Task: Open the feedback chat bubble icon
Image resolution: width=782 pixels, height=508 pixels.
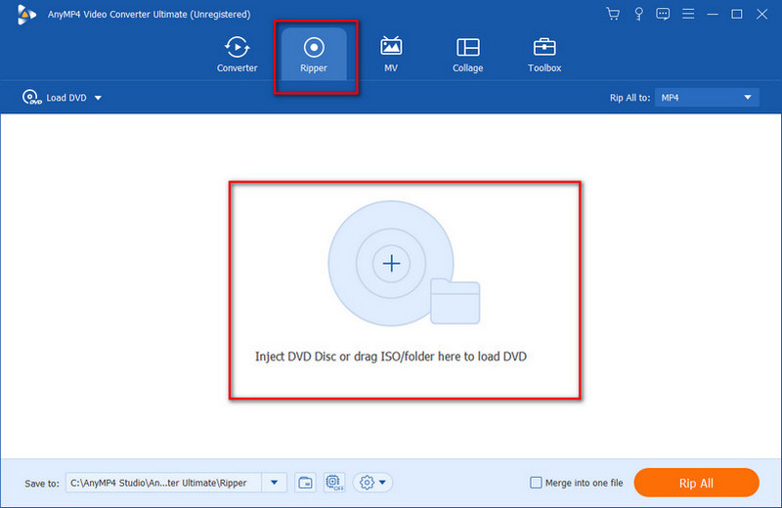Action: 663,14
